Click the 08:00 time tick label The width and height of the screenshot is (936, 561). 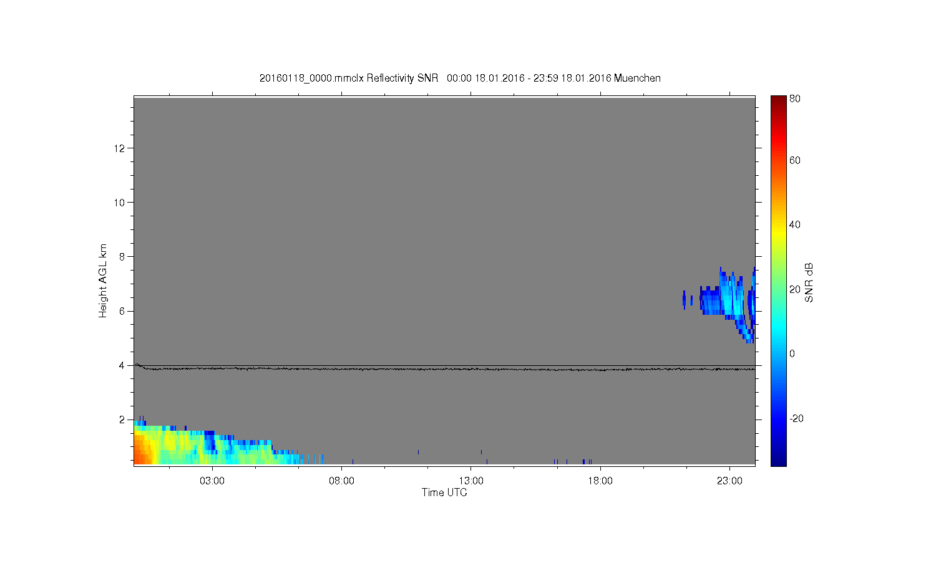coord(342,481)
